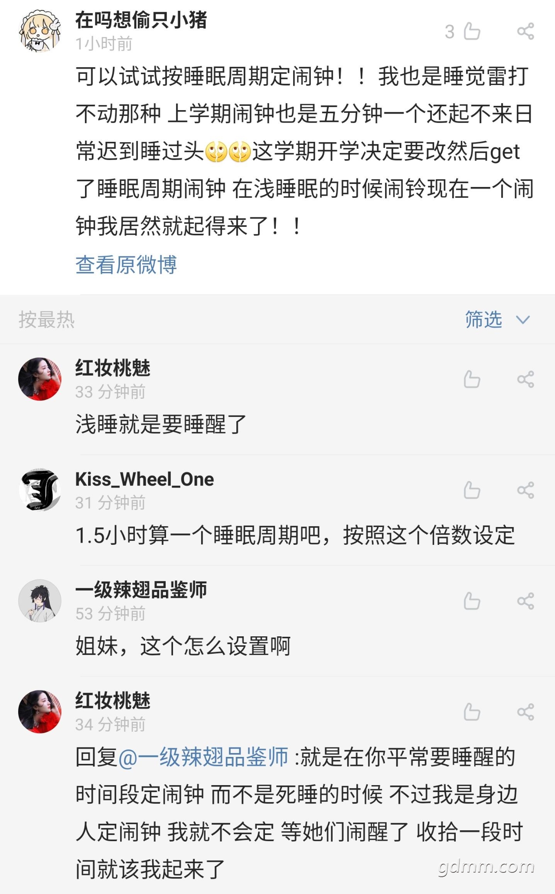
Task: Share 红妆桃魅's comment 浅睡就是要睡醒了
Action: [x=526, y=380]
